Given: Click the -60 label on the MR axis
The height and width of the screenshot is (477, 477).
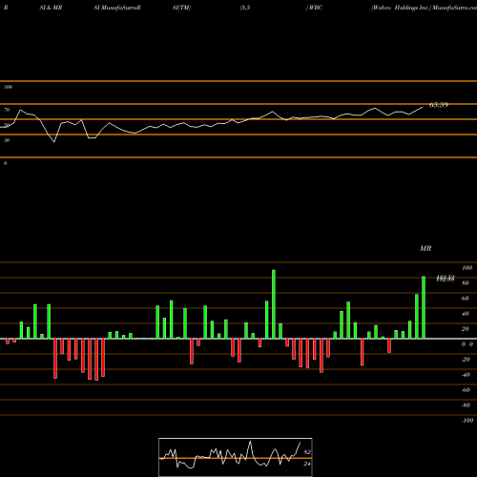Looking at the screenshot, I should tap(466, 390).
